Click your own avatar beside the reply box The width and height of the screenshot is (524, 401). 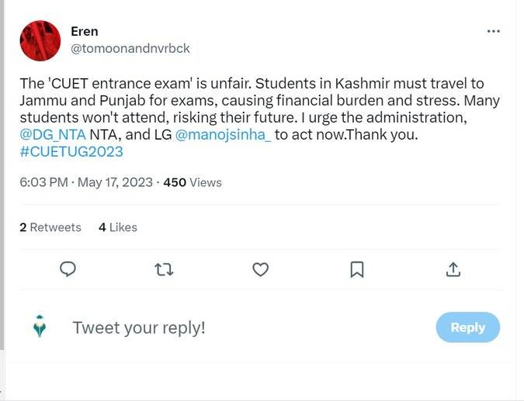point(40,327)
